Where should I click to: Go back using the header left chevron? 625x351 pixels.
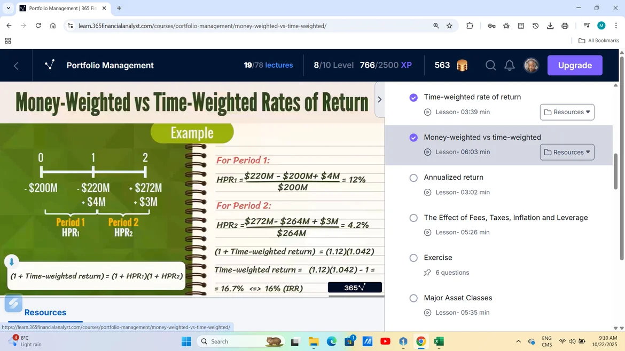click(x=16, y=66)
